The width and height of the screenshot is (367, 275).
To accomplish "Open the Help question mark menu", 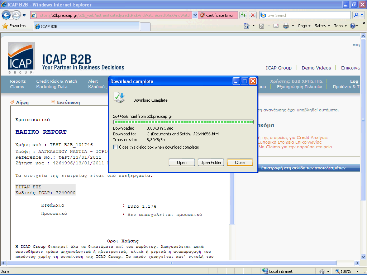I will click(354, 26).
